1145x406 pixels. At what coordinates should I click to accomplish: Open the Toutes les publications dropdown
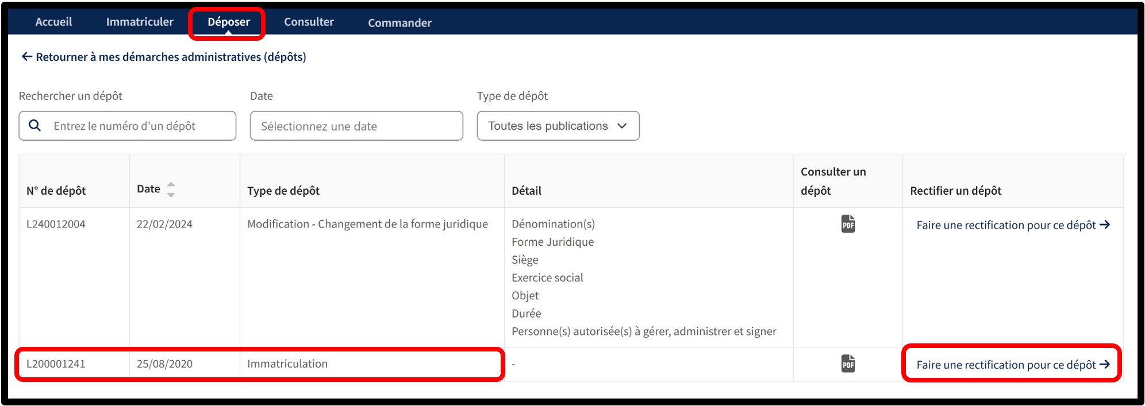[547, 126]
